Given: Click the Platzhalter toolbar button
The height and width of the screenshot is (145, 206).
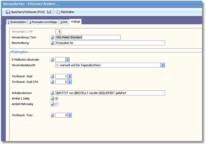Looking at the screenshot, I should coord(65,12).
